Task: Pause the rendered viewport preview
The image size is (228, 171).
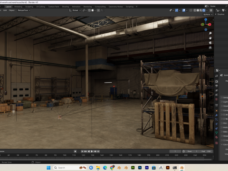Action: (211, 10)
